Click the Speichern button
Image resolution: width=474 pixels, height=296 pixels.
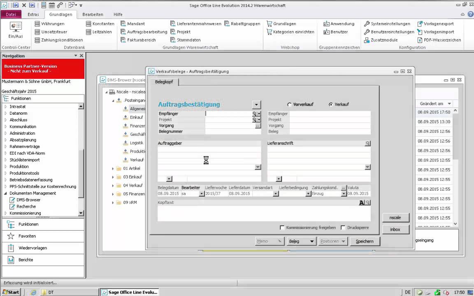tap(365, 242)
